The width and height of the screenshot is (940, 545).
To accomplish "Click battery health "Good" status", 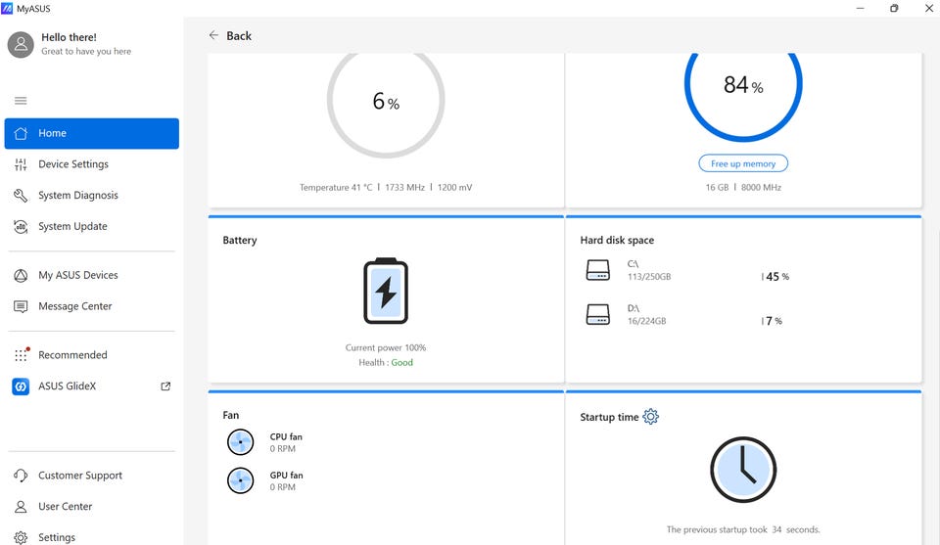I will [402, 363].
